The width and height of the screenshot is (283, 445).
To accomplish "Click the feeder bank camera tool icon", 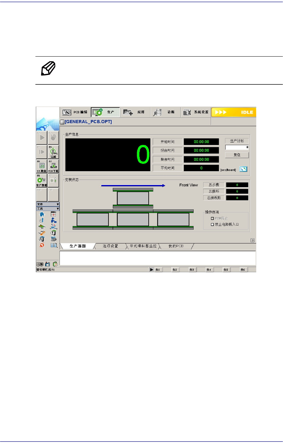I will (54, 239).
